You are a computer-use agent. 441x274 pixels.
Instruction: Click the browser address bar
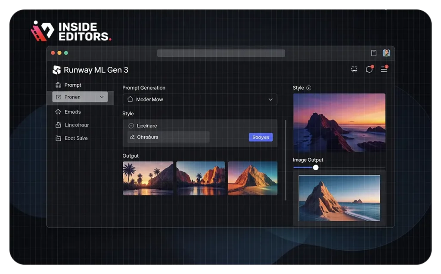[x=221, y=53]
